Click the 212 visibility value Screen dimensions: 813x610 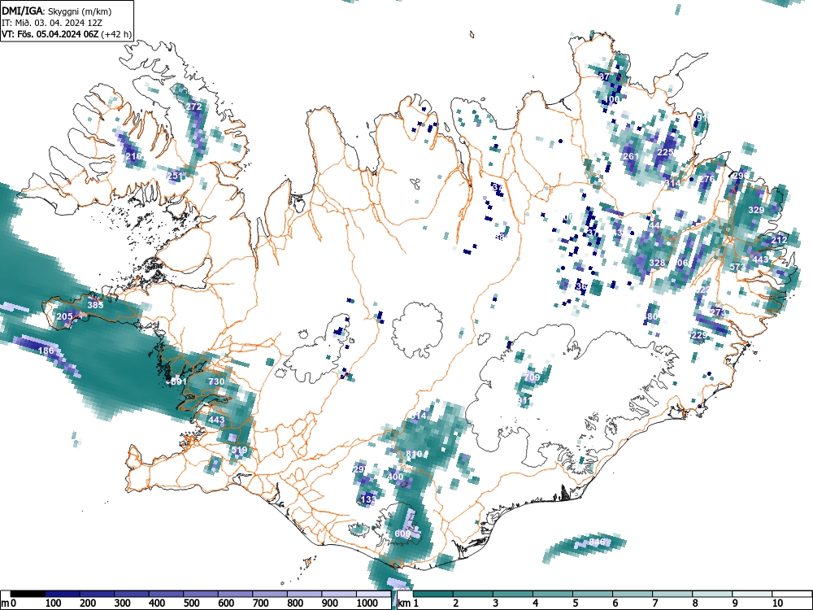(779, 240)
